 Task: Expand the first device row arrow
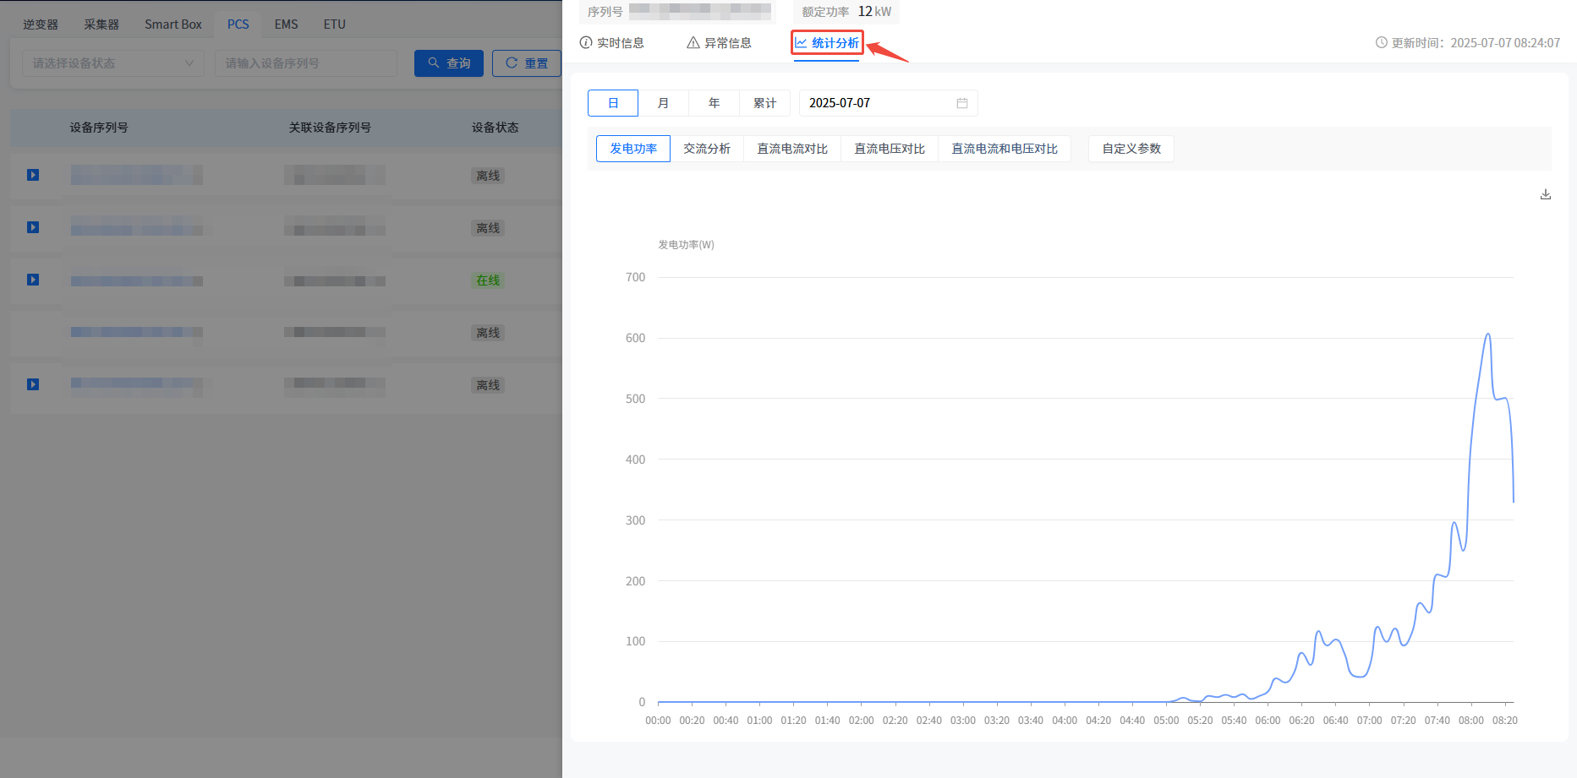[33, 175]
